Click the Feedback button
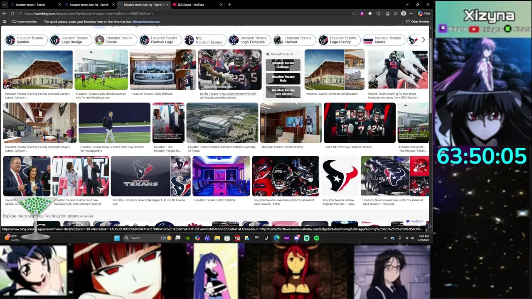The image size is (532, 299). coord(415,221)
